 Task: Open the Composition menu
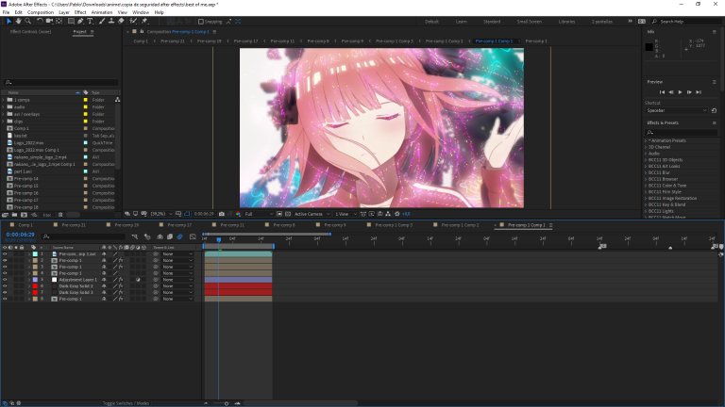click(x=41, y=12)
